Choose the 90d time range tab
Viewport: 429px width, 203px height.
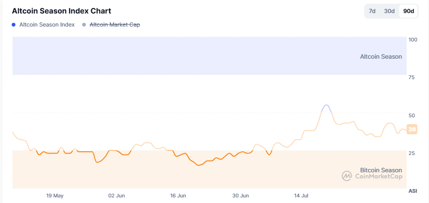(408, 11)
